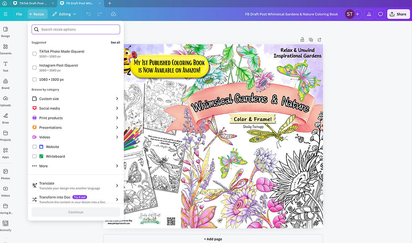This screenshot has width=412, height=243.
Task: Open the Apps sidebar panel
Action: coord(5,153)
